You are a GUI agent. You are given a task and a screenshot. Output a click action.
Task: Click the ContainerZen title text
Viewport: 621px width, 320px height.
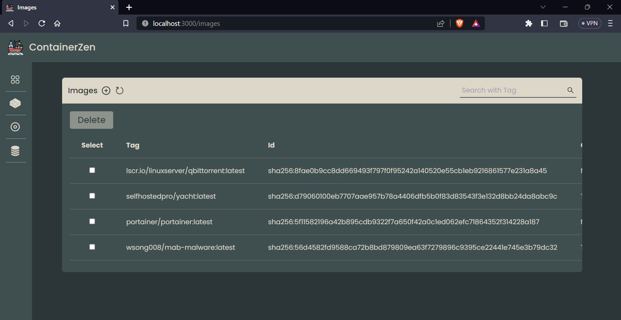click(x=62, y=47)
